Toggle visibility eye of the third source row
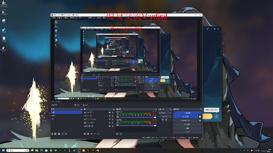 coord(110,119)
